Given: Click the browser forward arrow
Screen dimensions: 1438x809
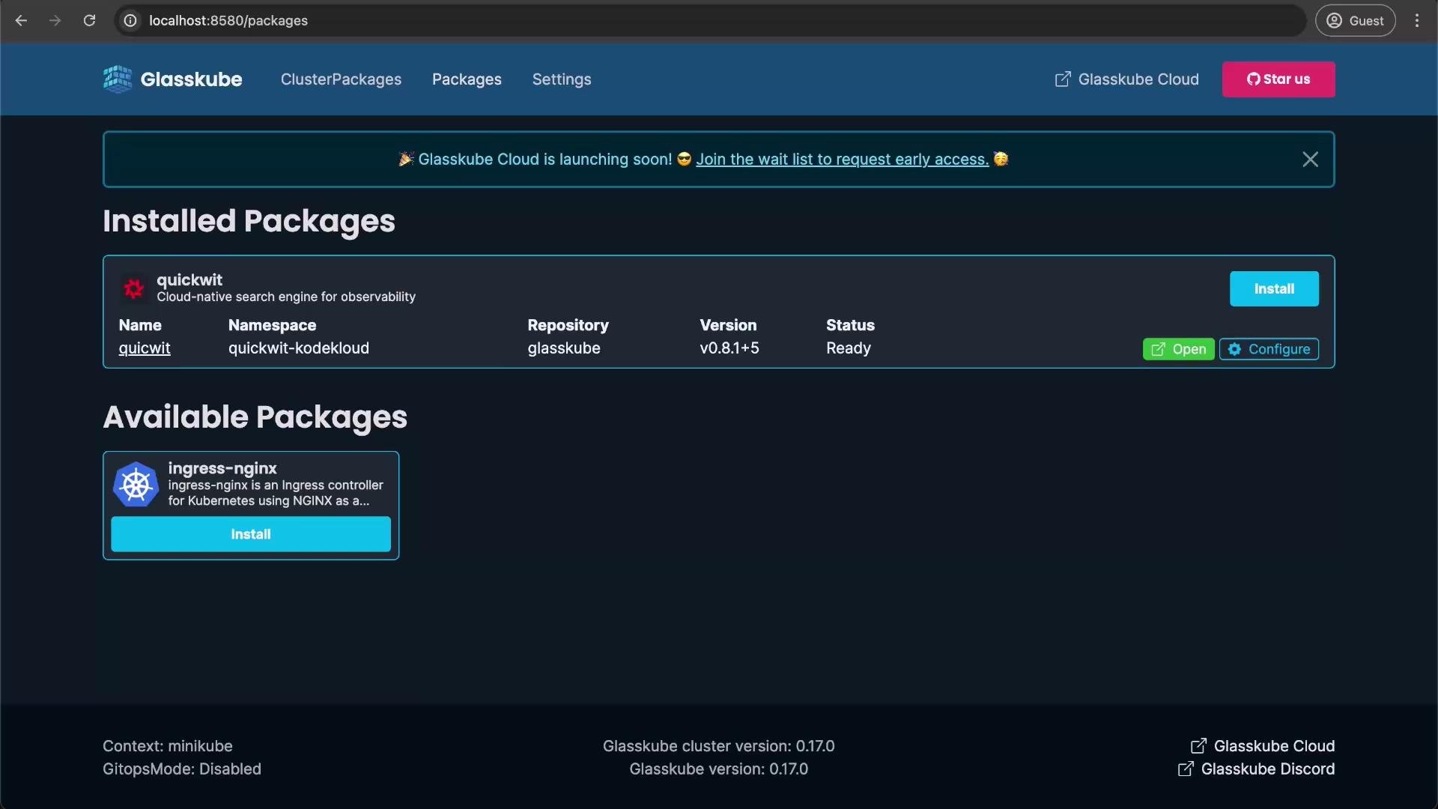Looking at the screenshot, I should click(x=55, y=21).
